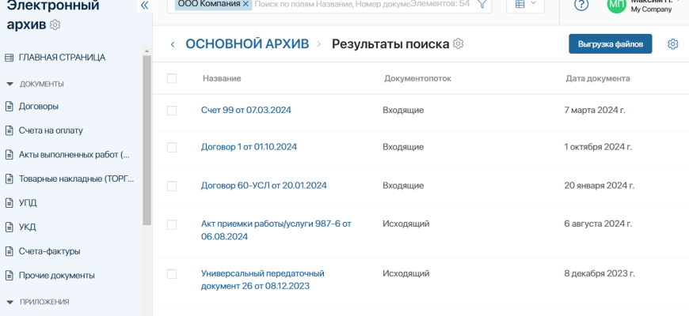Open the table view mode dropdown
Image resolution: width=689 pixels, height=316 pixels.
pos(524,5)
